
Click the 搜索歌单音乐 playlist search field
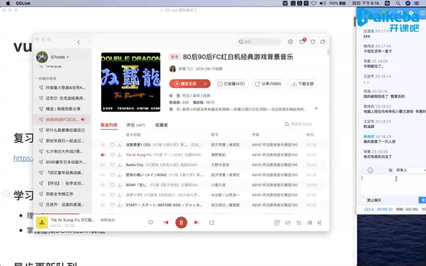pos(299,124)
